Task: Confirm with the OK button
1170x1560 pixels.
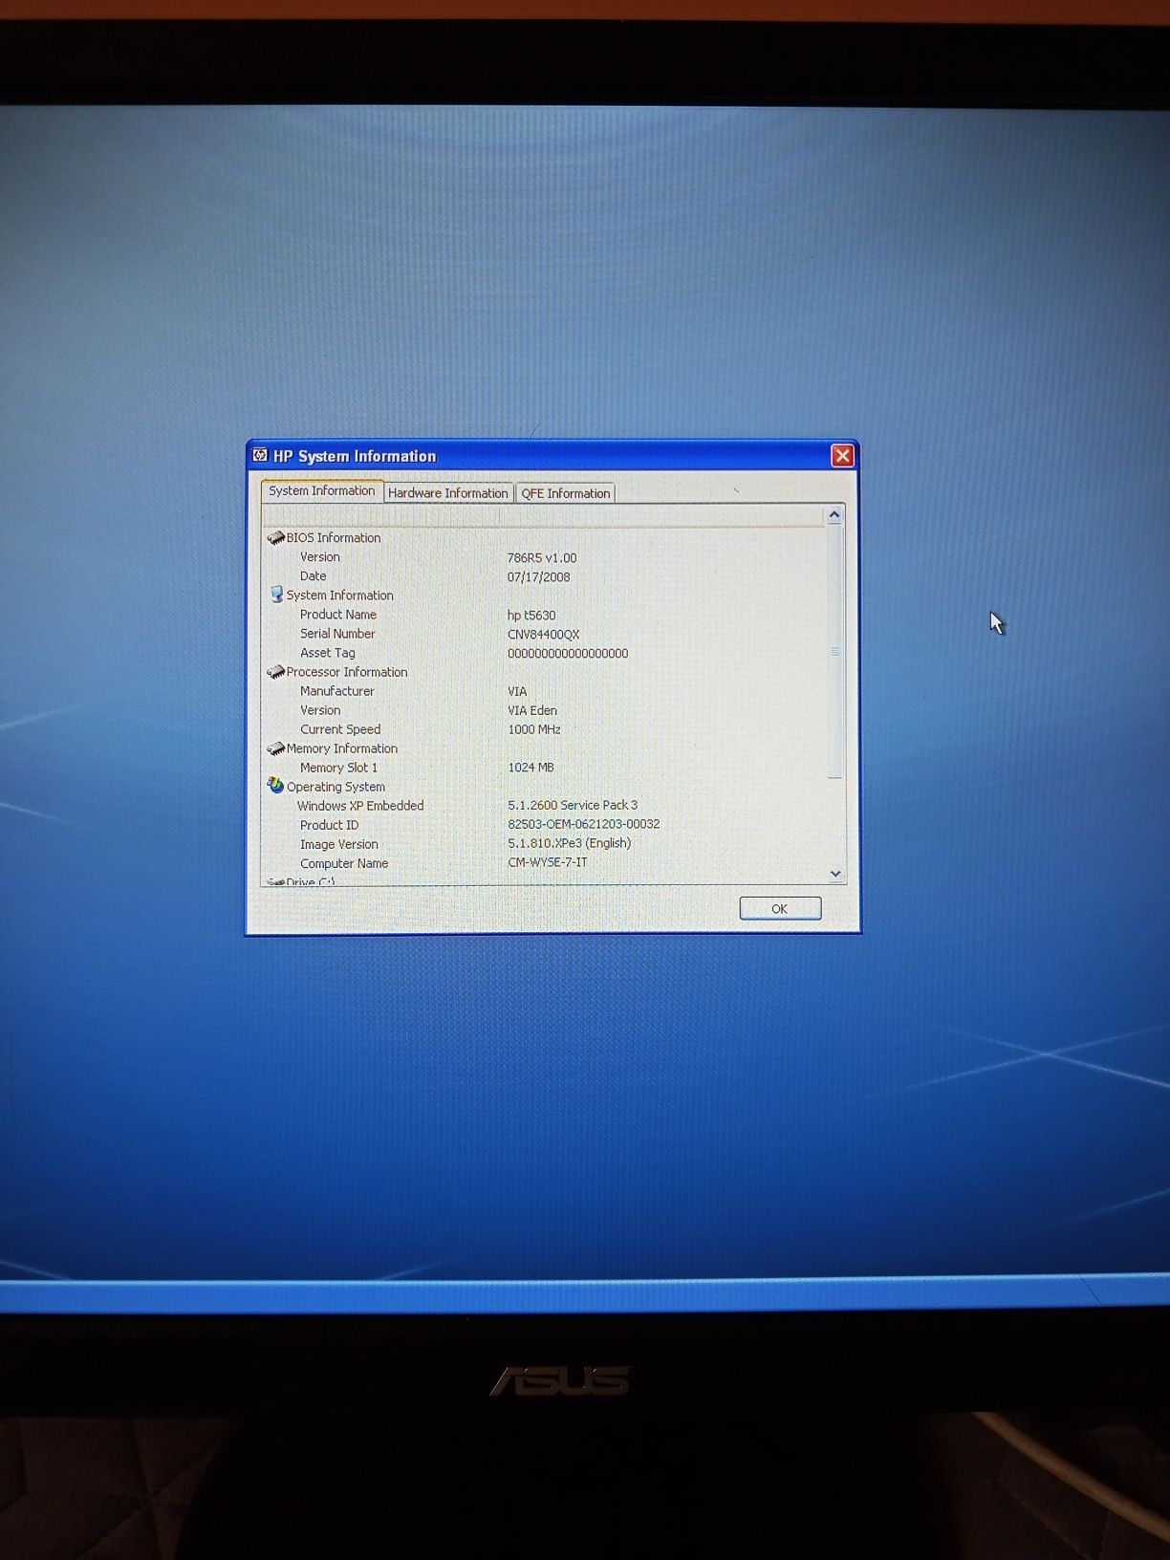Action: click(x=779, y=908)
